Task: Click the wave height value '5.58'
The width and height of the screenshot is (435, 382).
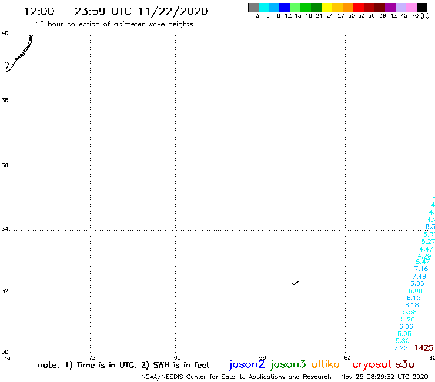Action: (x=410, y=312)
